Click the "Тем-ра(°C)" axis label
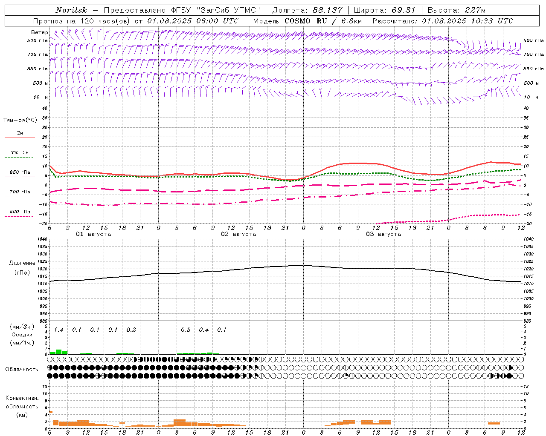The height and width of the screenshot is (436, 546). point(20,120)
